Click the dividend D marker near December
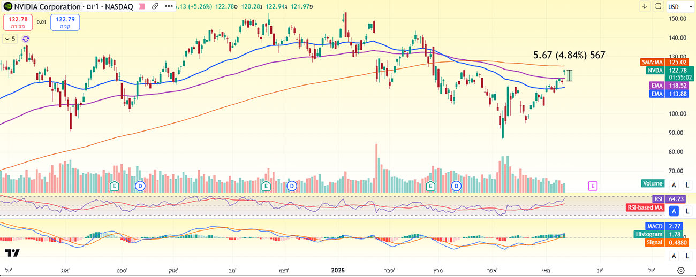 [292, 186]
